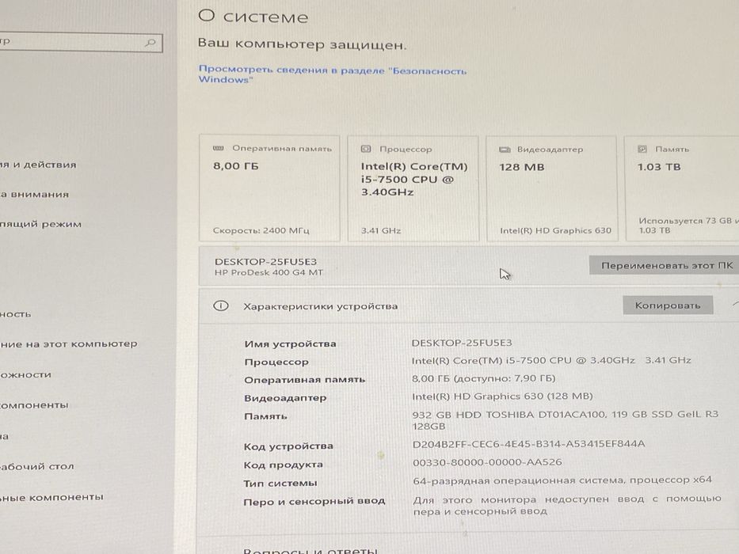The image size is (739, 554).
Task: Click the 'Вопросы и ответы' heading
Action: tap(310, 550)
